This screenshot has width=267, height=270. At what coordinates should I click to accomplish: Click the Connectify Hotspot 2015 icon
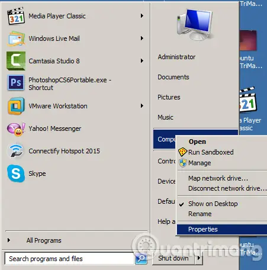click(x=15, y=151)
